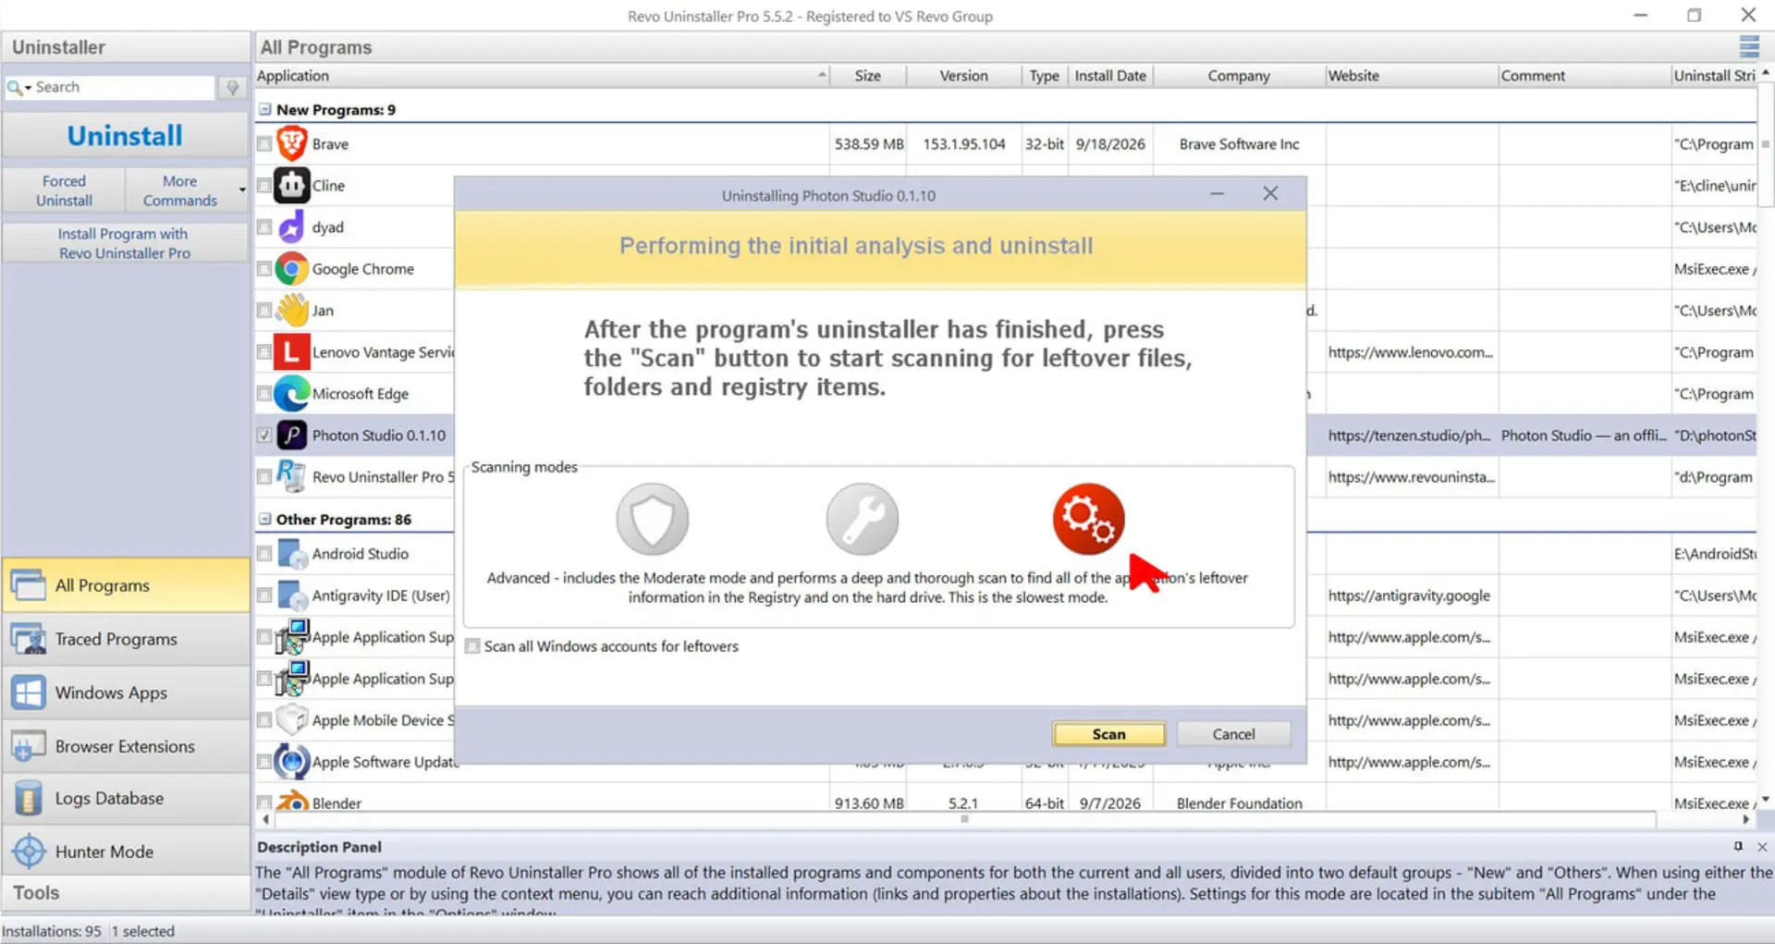Pin the Description Panel

(1738, 846)
